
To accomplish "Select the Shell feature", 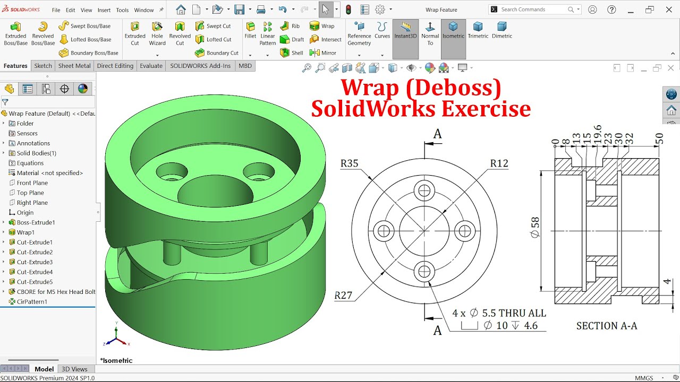I will [x=292, y=53].
